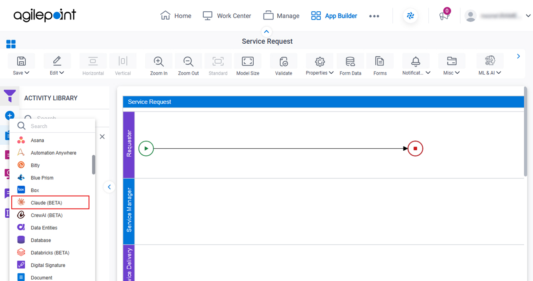Image resolution: width=533 pixels, height=281 pixels.
Task: Click the filter list Search field
Action: 52,126
